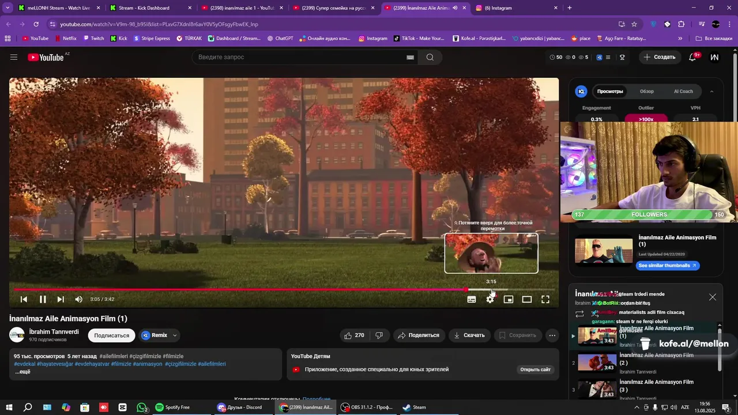This screenshot has width=738, height=415.
Task: Open OBS 31.1.2 from the taskbar
Action: [x=367, y=408]
